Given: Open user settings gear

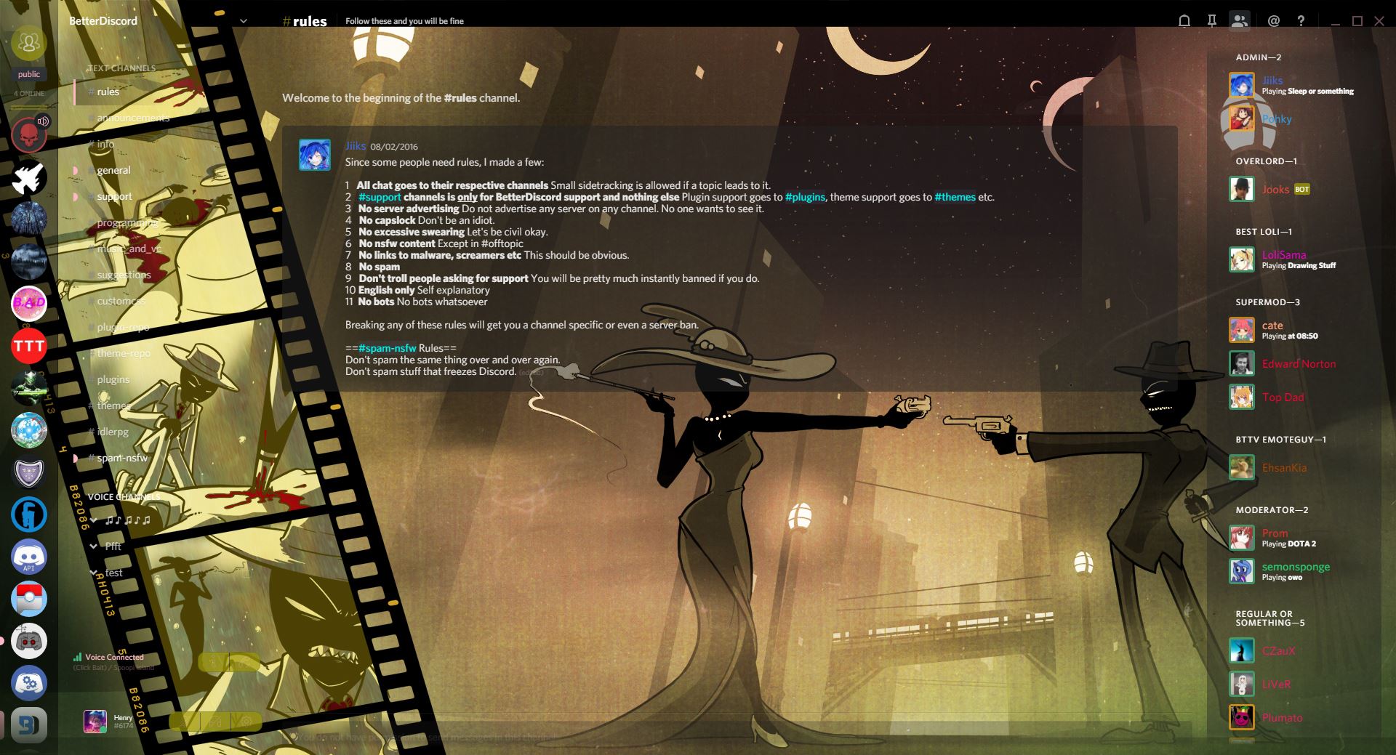Looking at the screenshot, I should [x=246, y=722].
